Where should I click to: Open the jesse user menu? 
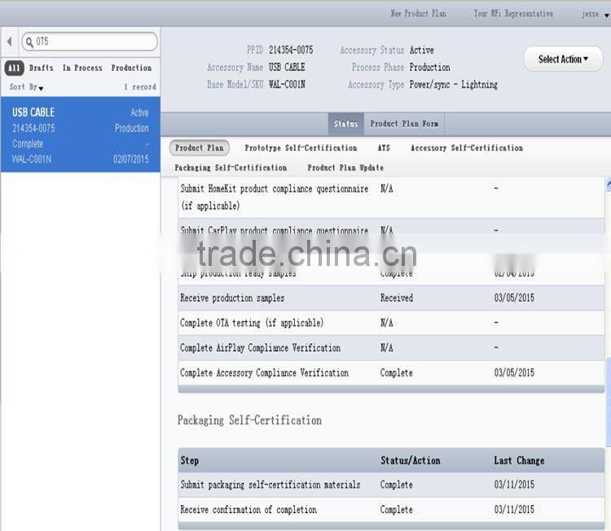(x=591, y=14)
